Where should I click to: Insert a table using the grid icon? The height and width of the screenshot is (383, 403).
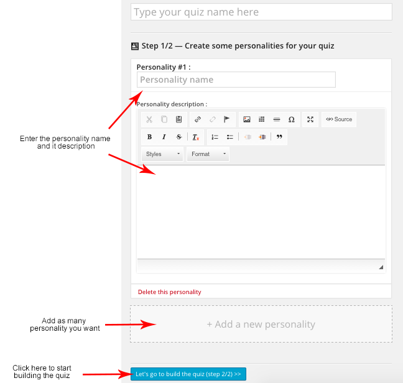[262, 119]
